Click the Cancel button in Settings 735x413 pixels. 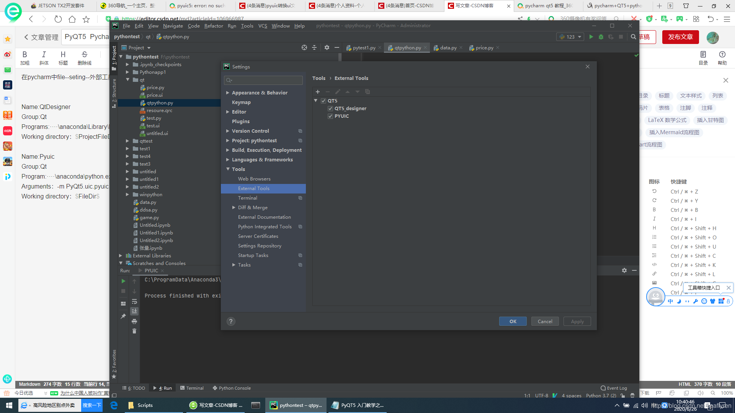point(545,322)
